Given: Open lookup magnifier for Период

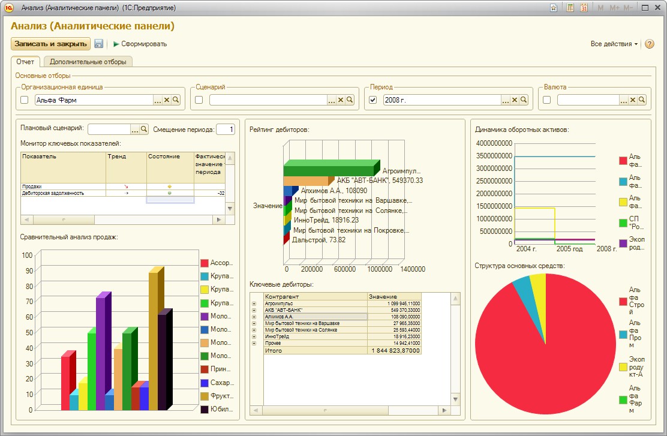Looking at the screenshot, I should [524, 100].
